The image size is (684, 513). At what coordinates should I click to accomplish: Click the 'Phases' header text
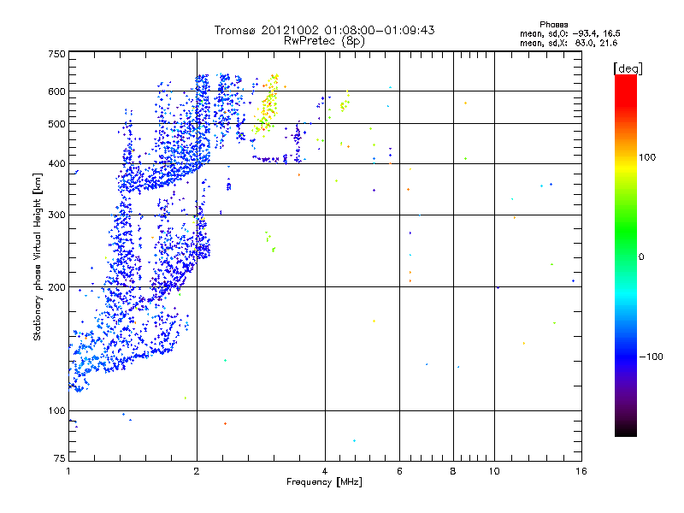click(553, 25)
